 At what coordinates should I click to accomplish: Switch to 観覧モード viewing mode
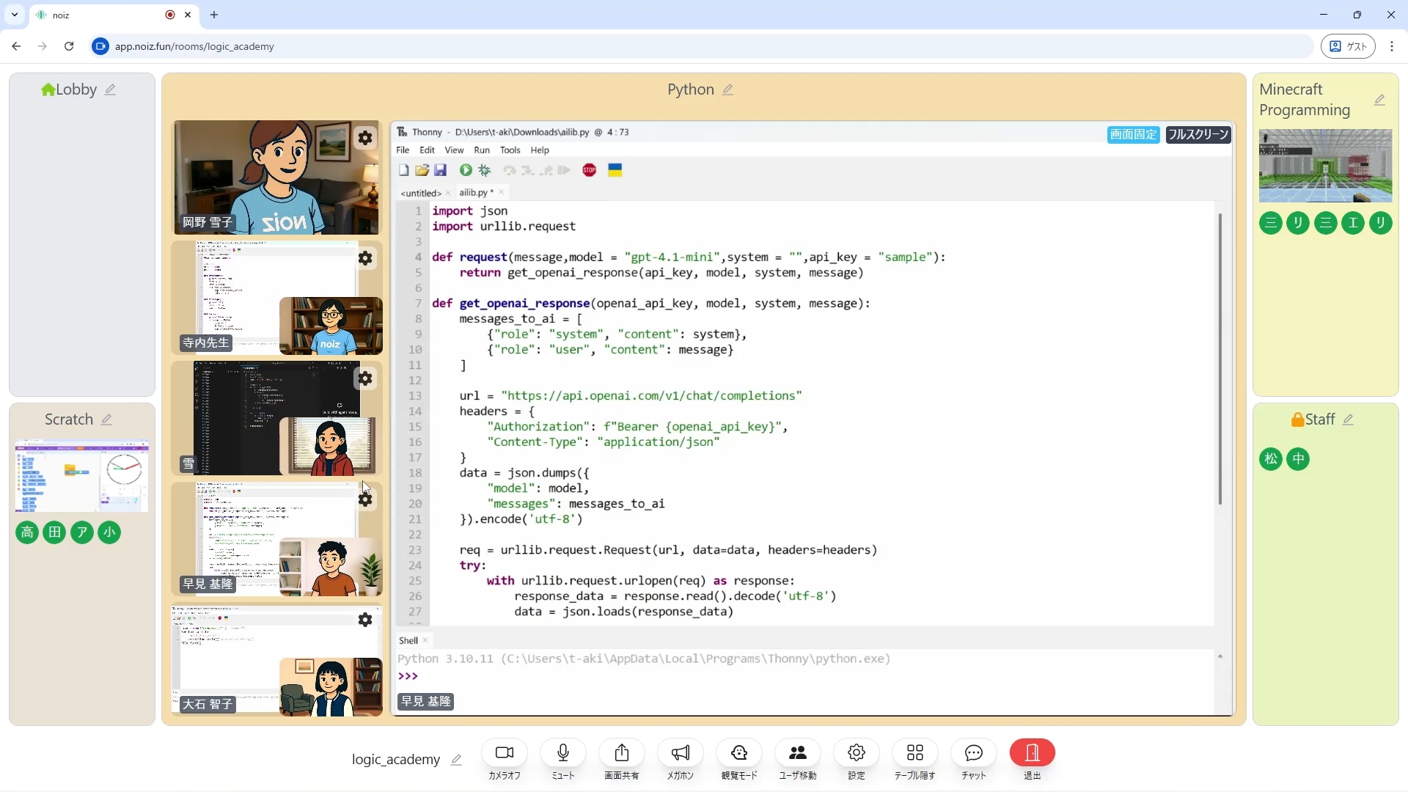pos(738,753)
